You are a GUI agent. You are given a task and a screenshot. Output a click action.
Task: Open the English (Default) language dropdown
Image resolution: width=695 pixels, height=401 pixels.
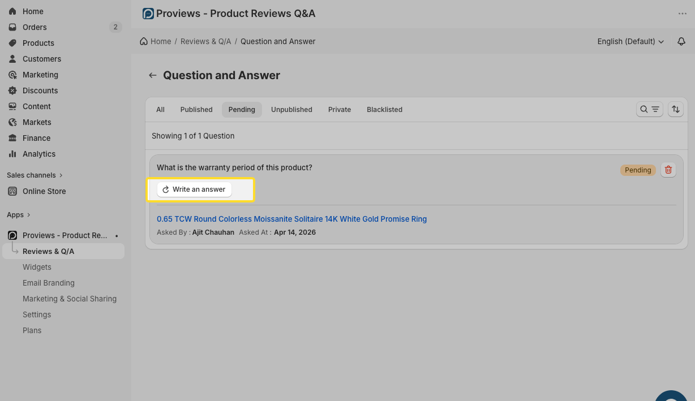(630, 41)
